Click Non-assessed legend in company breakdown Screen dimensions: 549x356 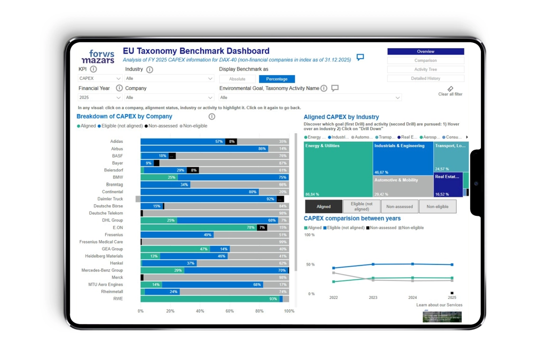click(161, 126)
